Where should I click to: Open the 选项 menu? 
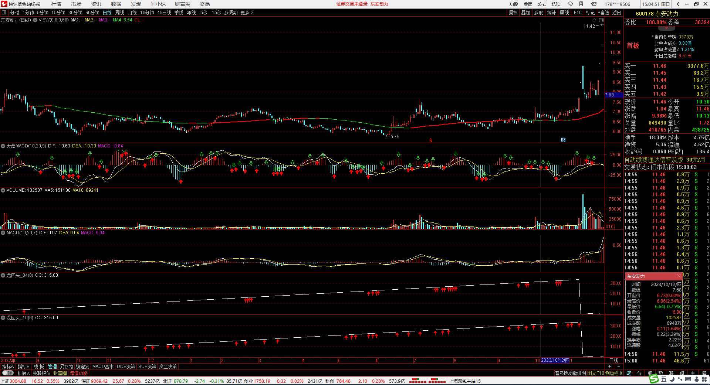(556, 4)
